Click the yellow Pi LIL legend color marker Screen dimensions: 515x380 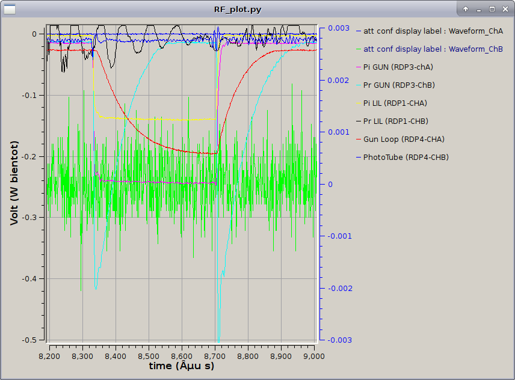pyautogui.click(x=359, y=103)
